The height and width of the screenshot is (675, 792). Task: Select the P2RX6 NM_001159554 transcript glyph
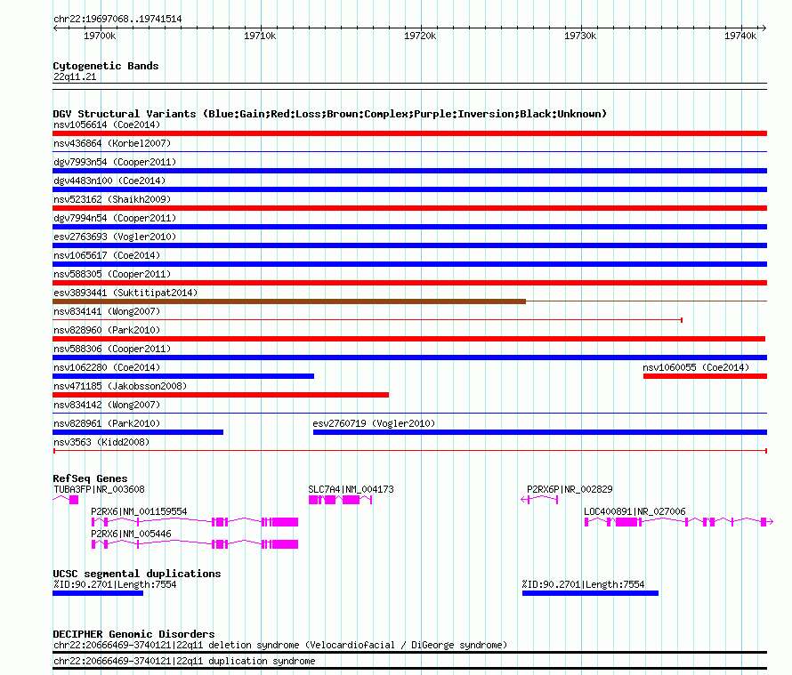tap(195, 522)
